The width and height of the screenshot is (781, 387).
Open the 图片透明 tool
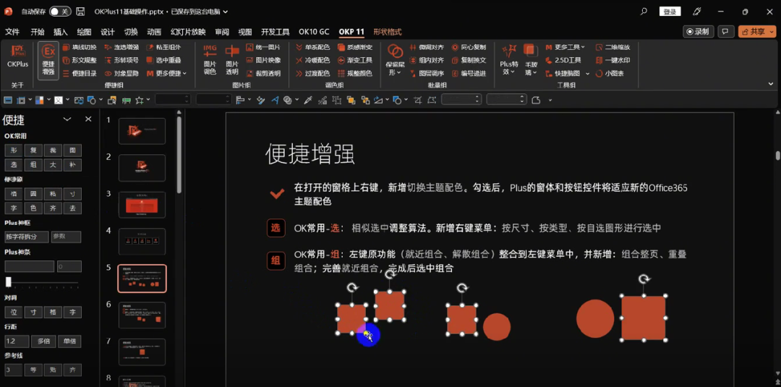[x=232, y=59]
